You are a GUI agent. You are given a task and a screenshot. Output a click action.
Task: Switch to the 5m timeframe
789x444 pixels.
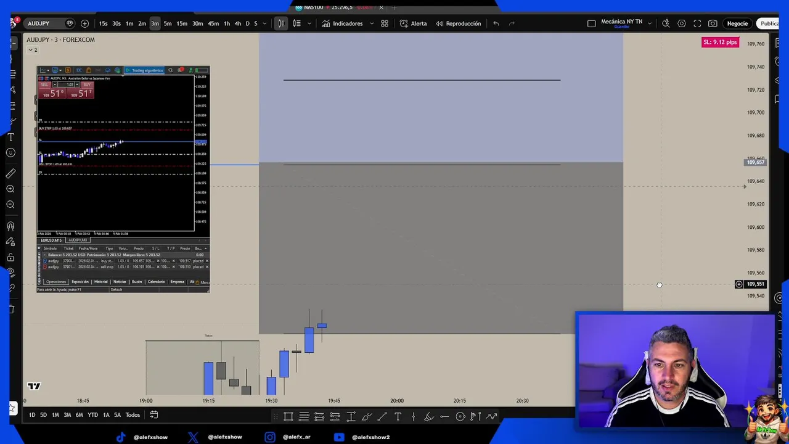tap(168, 23)
